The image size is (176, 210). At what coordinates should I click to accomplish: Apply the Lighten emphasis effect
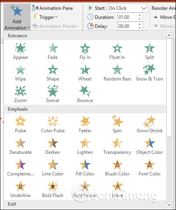pos(85,146)
